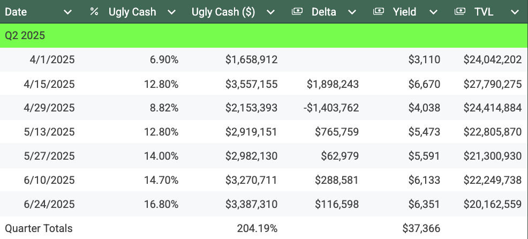Click the percent icon beside Ugly Cash header
This screenshot has height=239, width=528.
tap(94, 12)
